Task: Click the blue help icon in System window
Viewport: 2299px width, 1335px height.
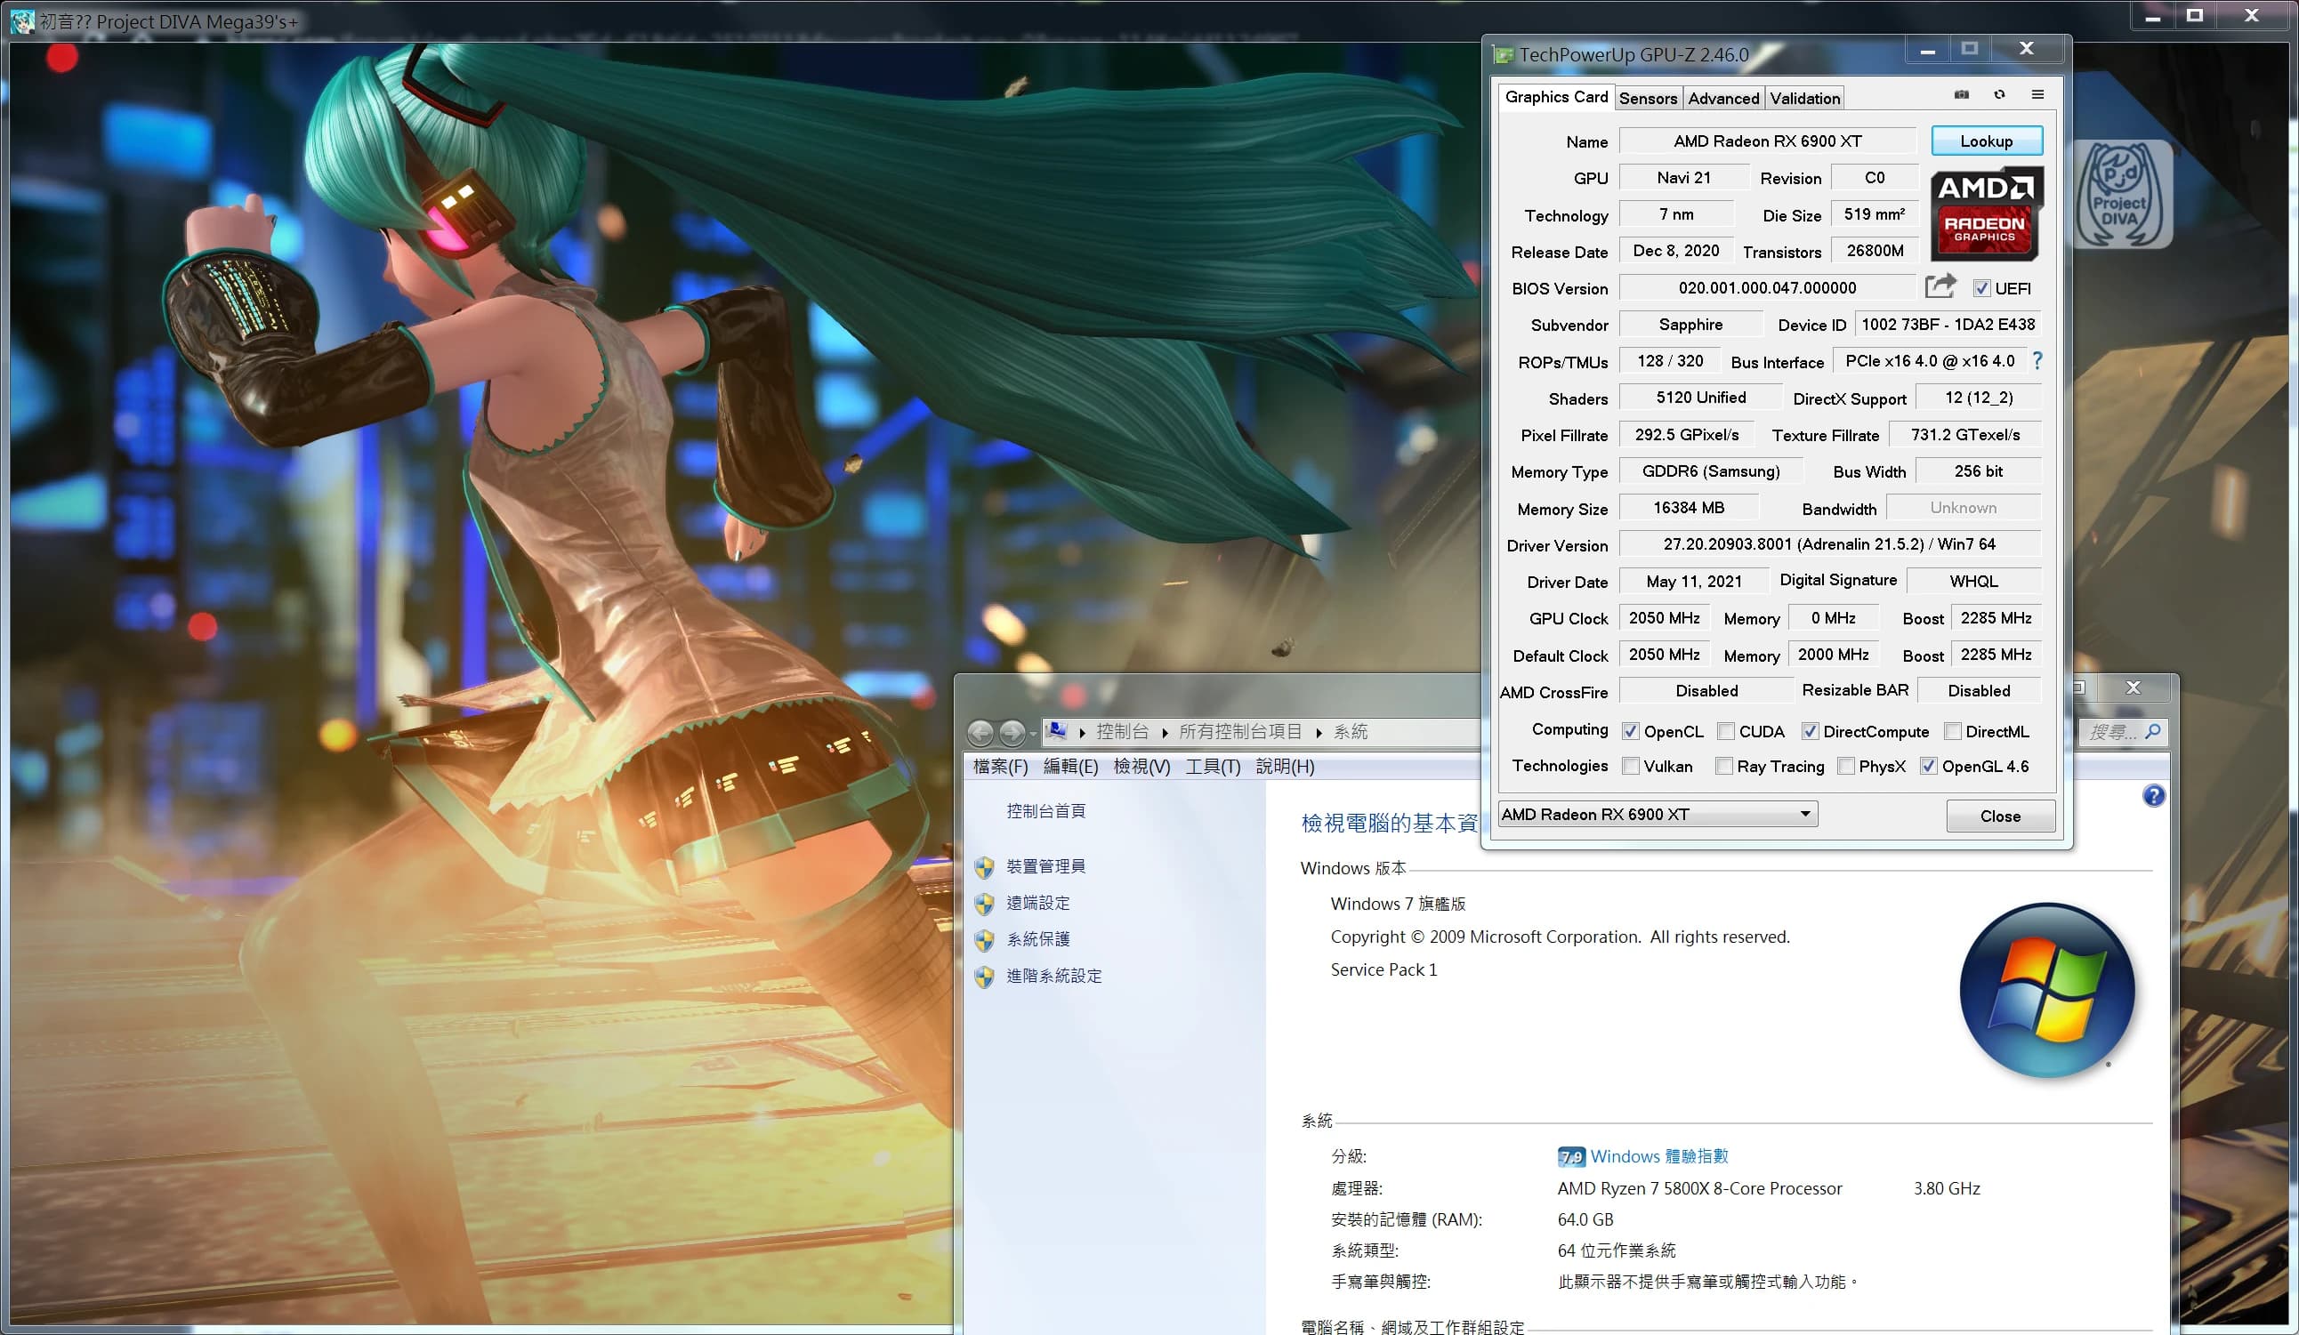Action: 2153,796
